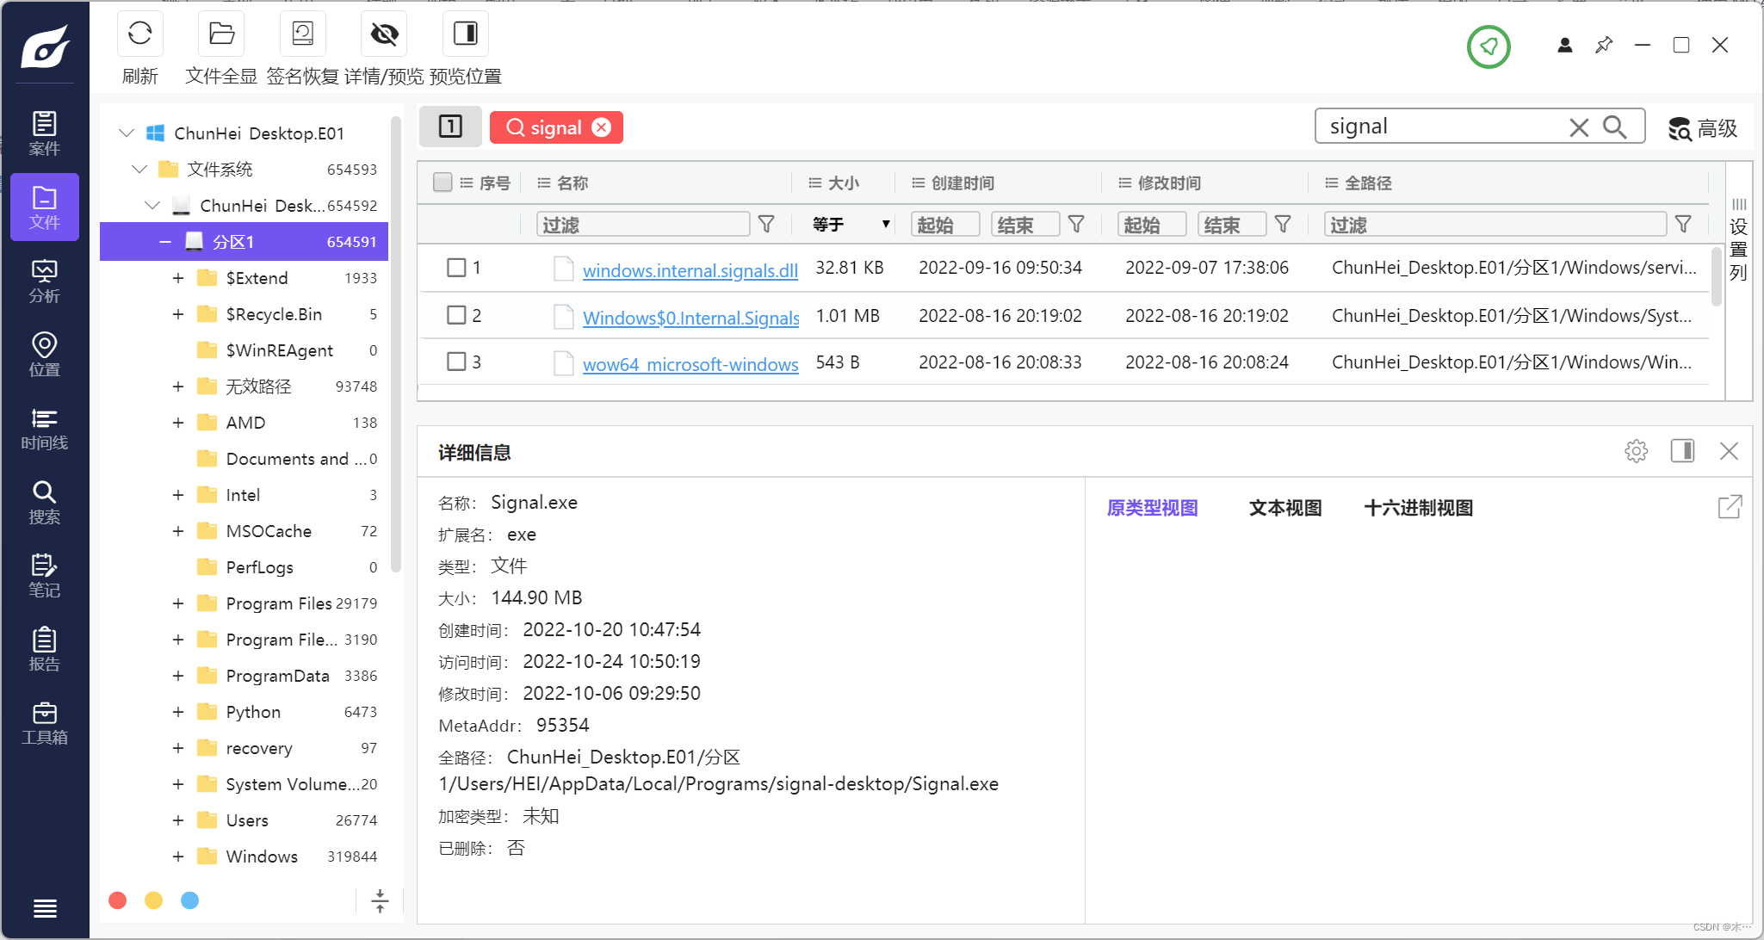The image size is (1764, 940).
Task: Check the box for row 3 file
Action: tap(456, 362)
